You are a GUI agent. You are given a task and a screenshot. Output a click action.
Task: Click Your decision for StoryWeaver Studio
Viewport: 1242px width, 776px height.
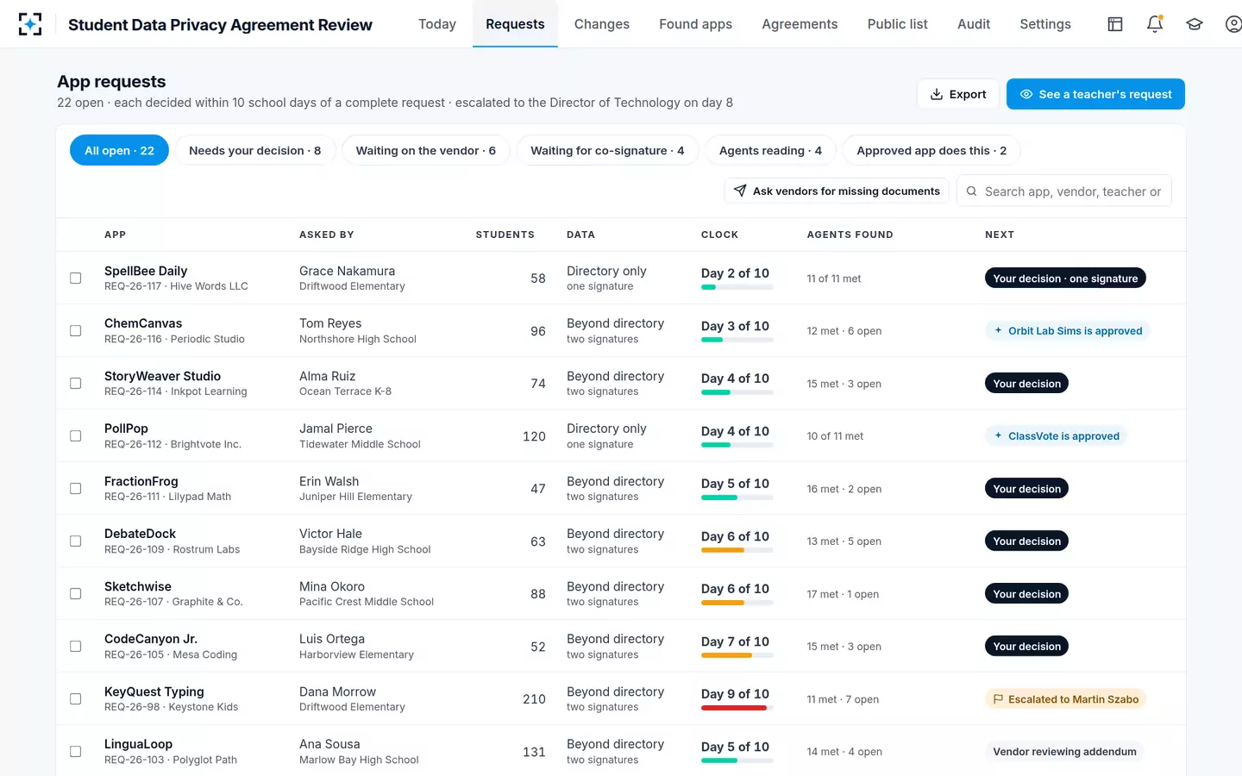(1026, 383)
